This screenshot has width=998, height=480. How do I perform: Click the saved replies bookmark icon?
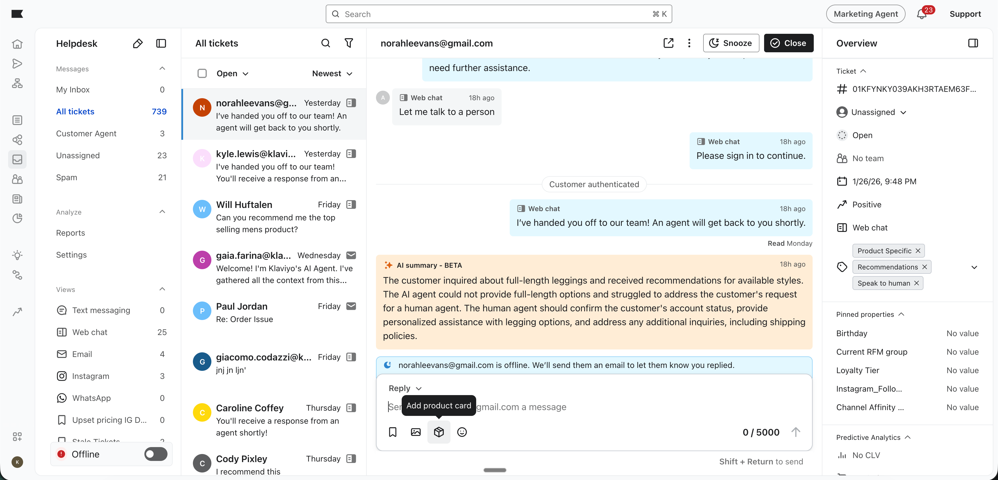tap(392, 432)
